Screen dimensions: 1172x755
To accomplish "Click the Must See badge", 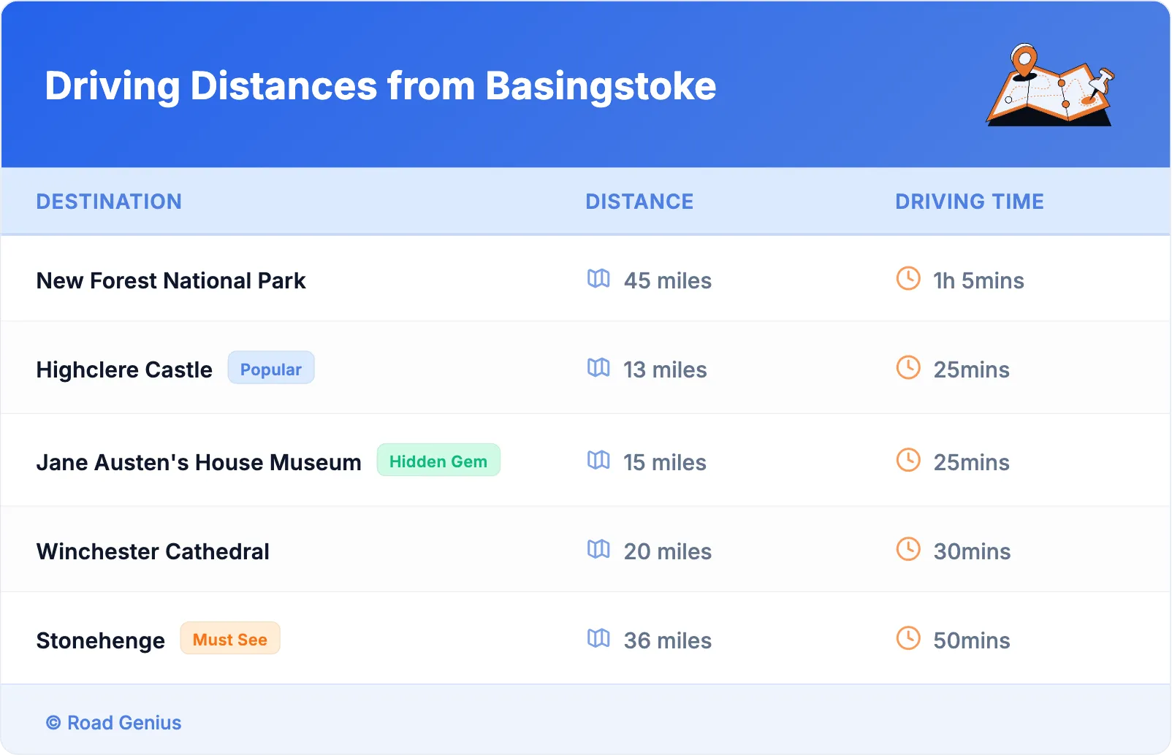I will pyautogui.click(x=230, y=639).
